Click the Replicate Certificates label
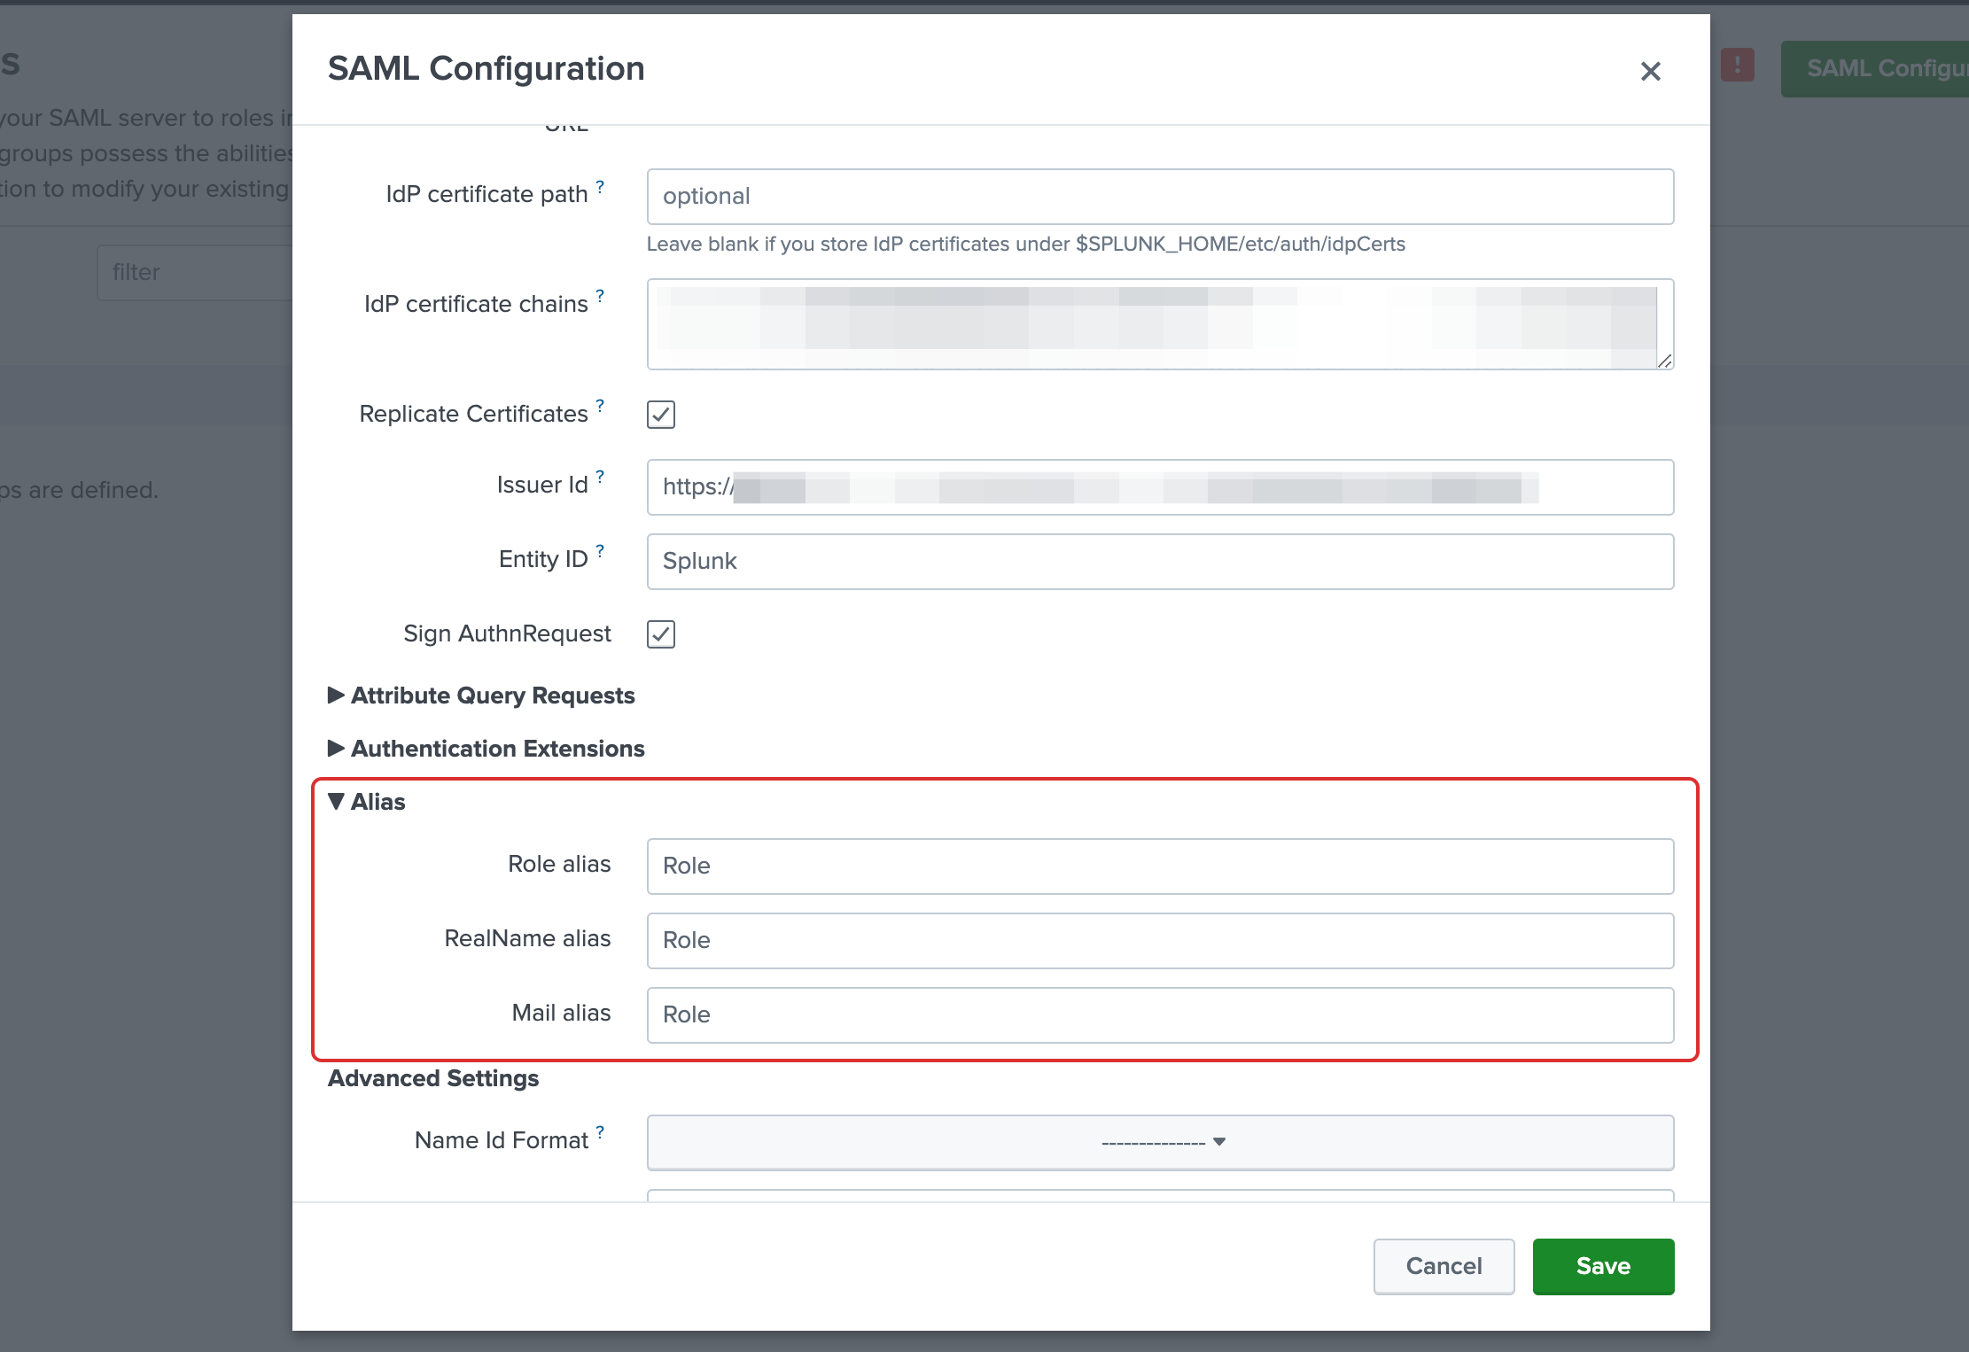Screen dimensions: 1969x1352 473,414
